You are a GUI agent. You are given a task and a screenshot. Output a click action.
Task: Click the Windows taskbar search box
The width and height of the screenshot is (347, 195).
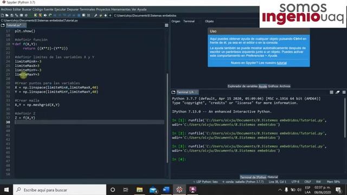pos(60,190)
